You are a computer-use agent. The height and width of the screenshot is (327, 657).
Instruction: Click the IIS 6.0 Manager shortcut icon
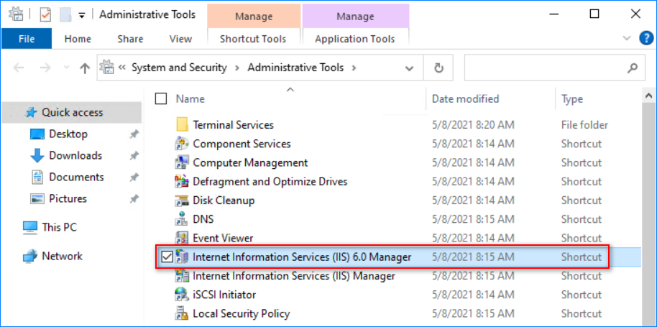[x=181, y=257]
